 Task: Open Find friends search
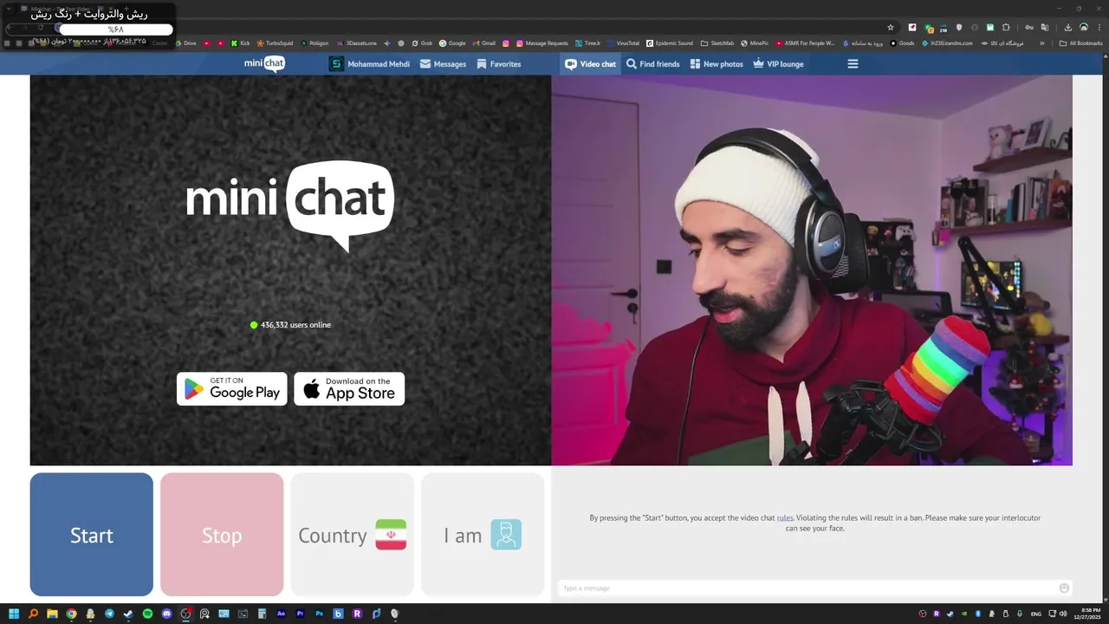653,64
